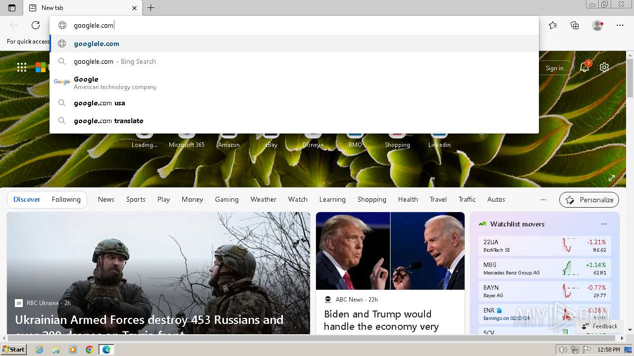Select the Google company suggestion
The width and height of the screenshot is (634, 356).
point(294,83)
